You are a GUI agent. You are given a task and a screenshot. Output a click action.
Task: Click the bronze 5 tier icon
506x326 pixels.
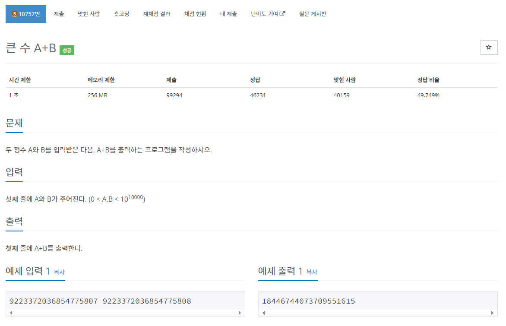point(14,14)
